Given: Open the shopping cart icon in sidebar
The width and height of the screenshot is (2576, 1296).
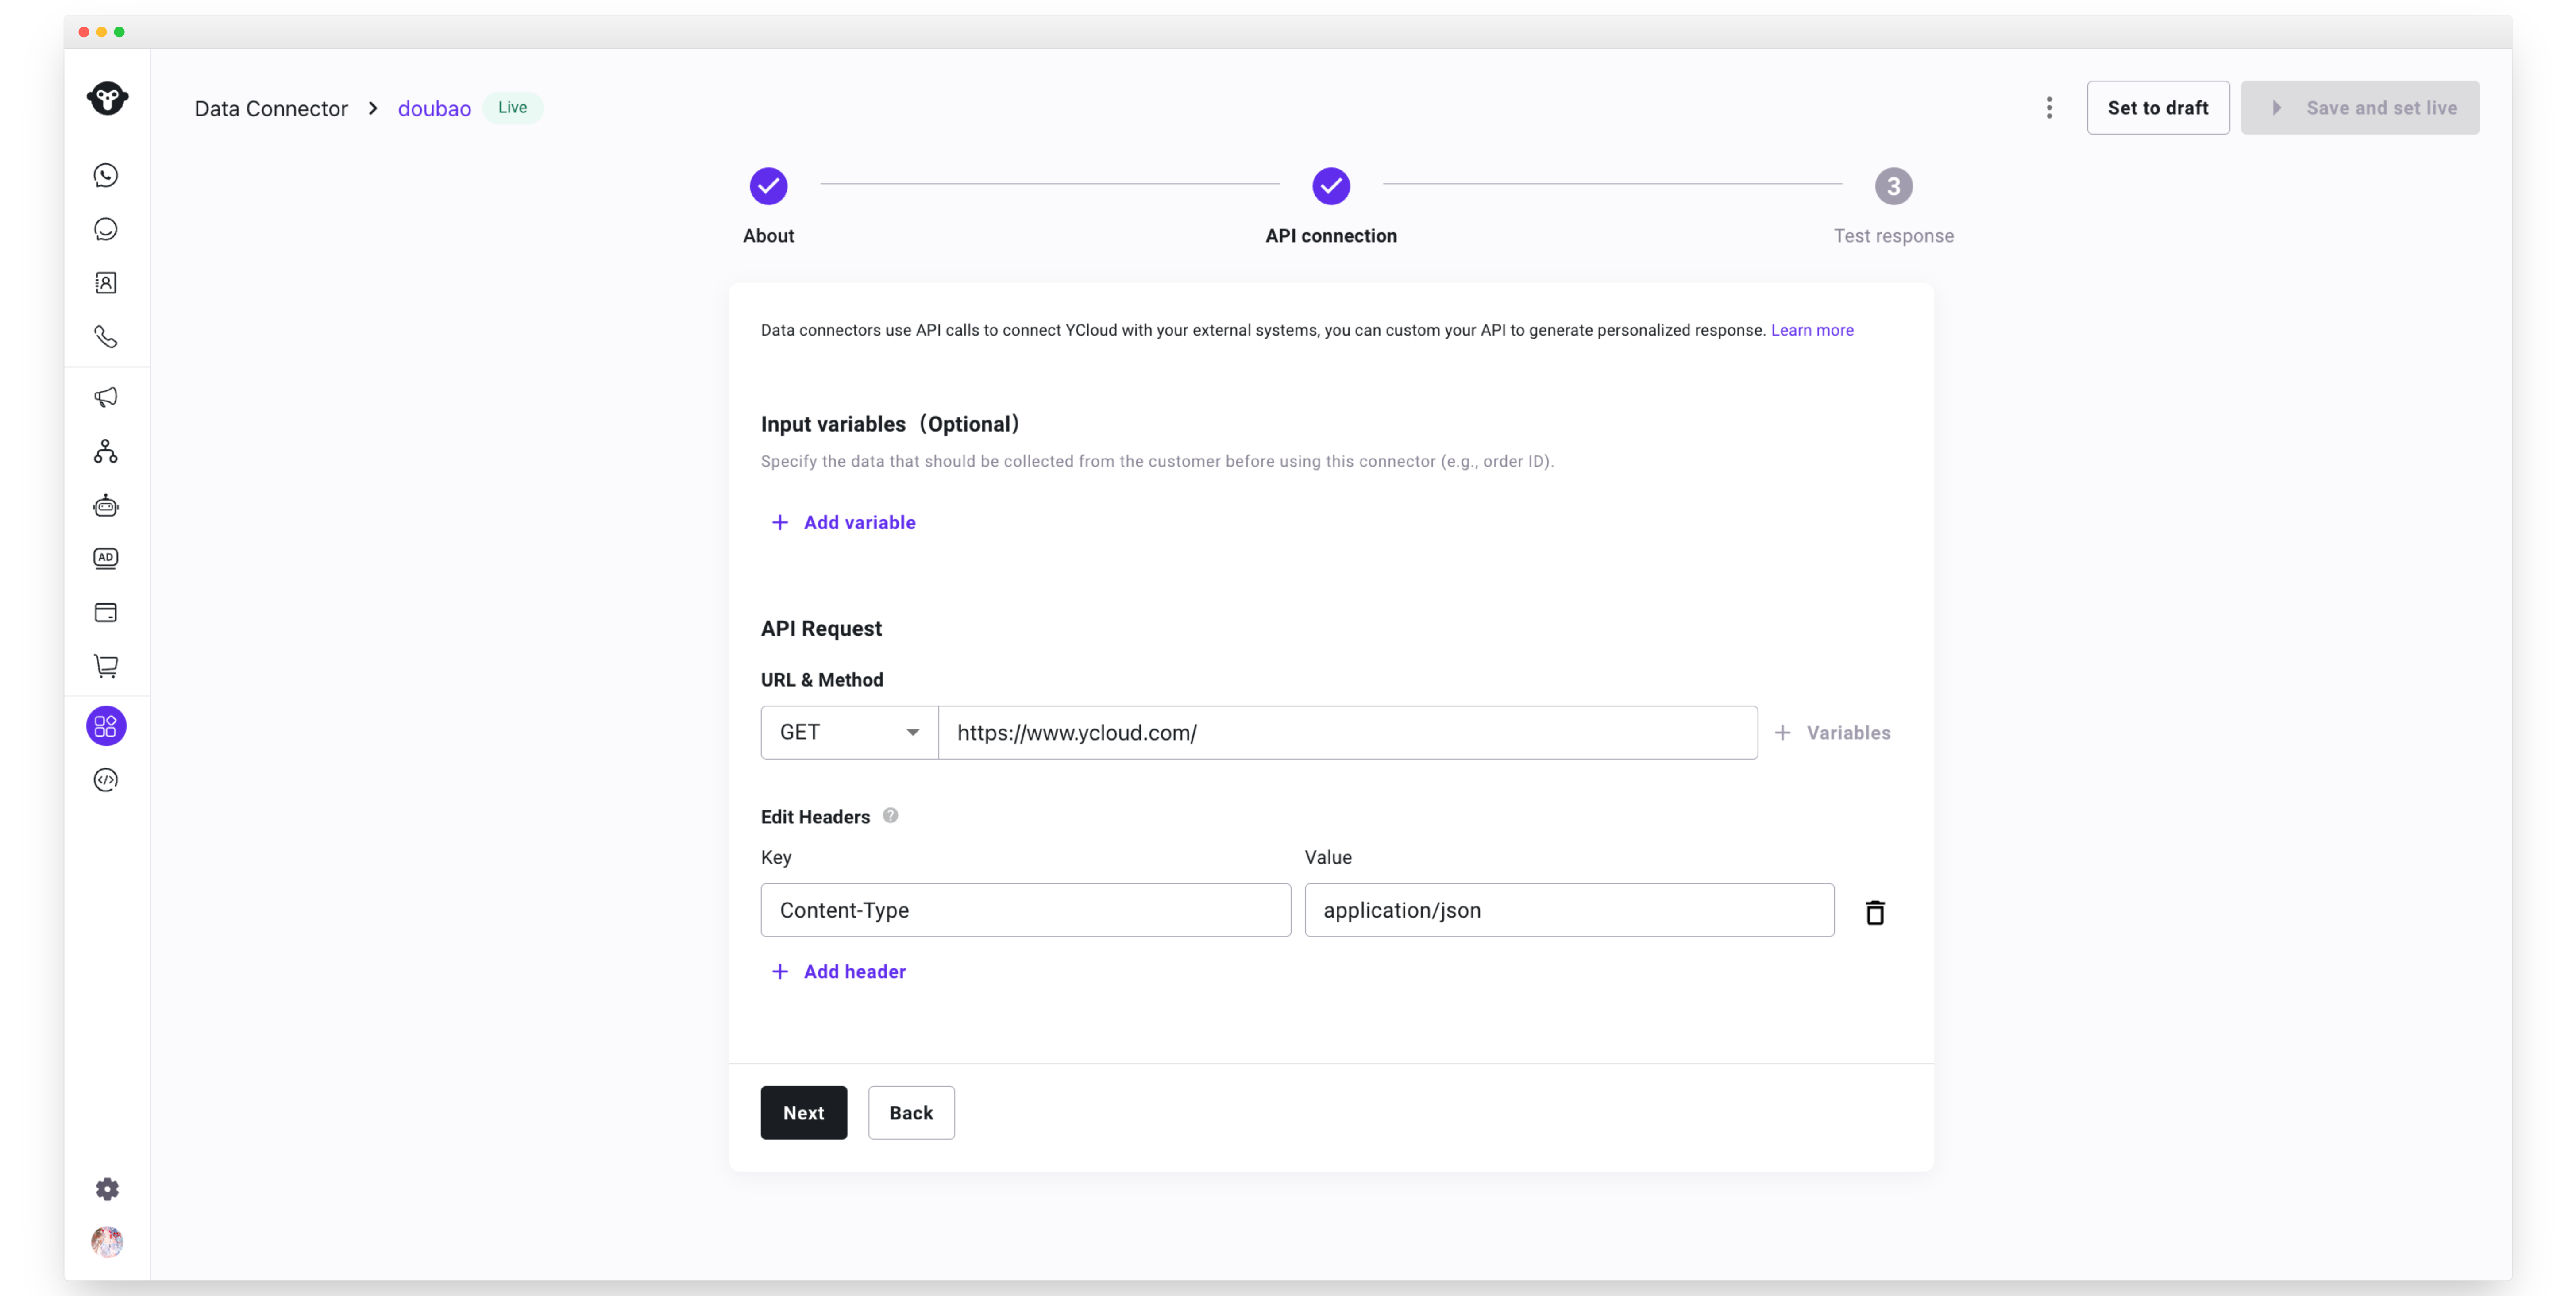Looking at the screenshot, I should click(x=106, y=666).
